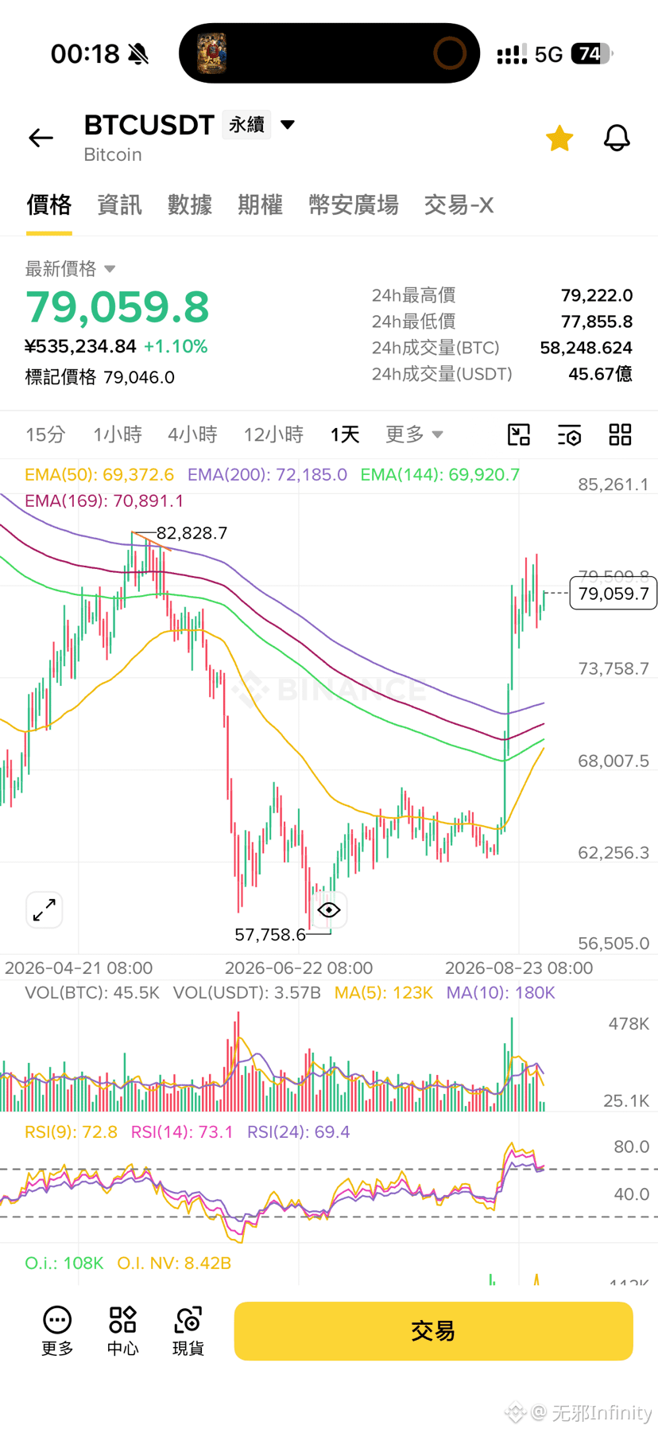Open price alert bell
Screen dimensions: 658x1433
[x=617, y=138]
